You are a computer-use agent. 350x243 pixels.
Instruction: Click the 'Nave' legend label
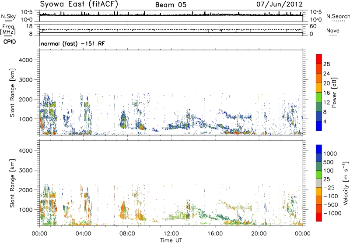(333, 30)
